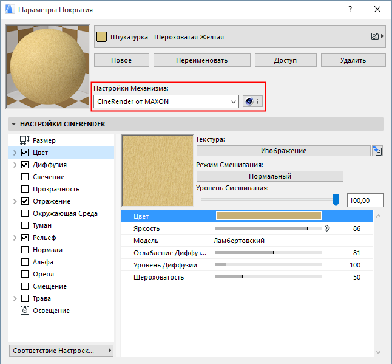
Task: Click the Изображение texture button
Action: pyautogui.click(x=283, y=151)
